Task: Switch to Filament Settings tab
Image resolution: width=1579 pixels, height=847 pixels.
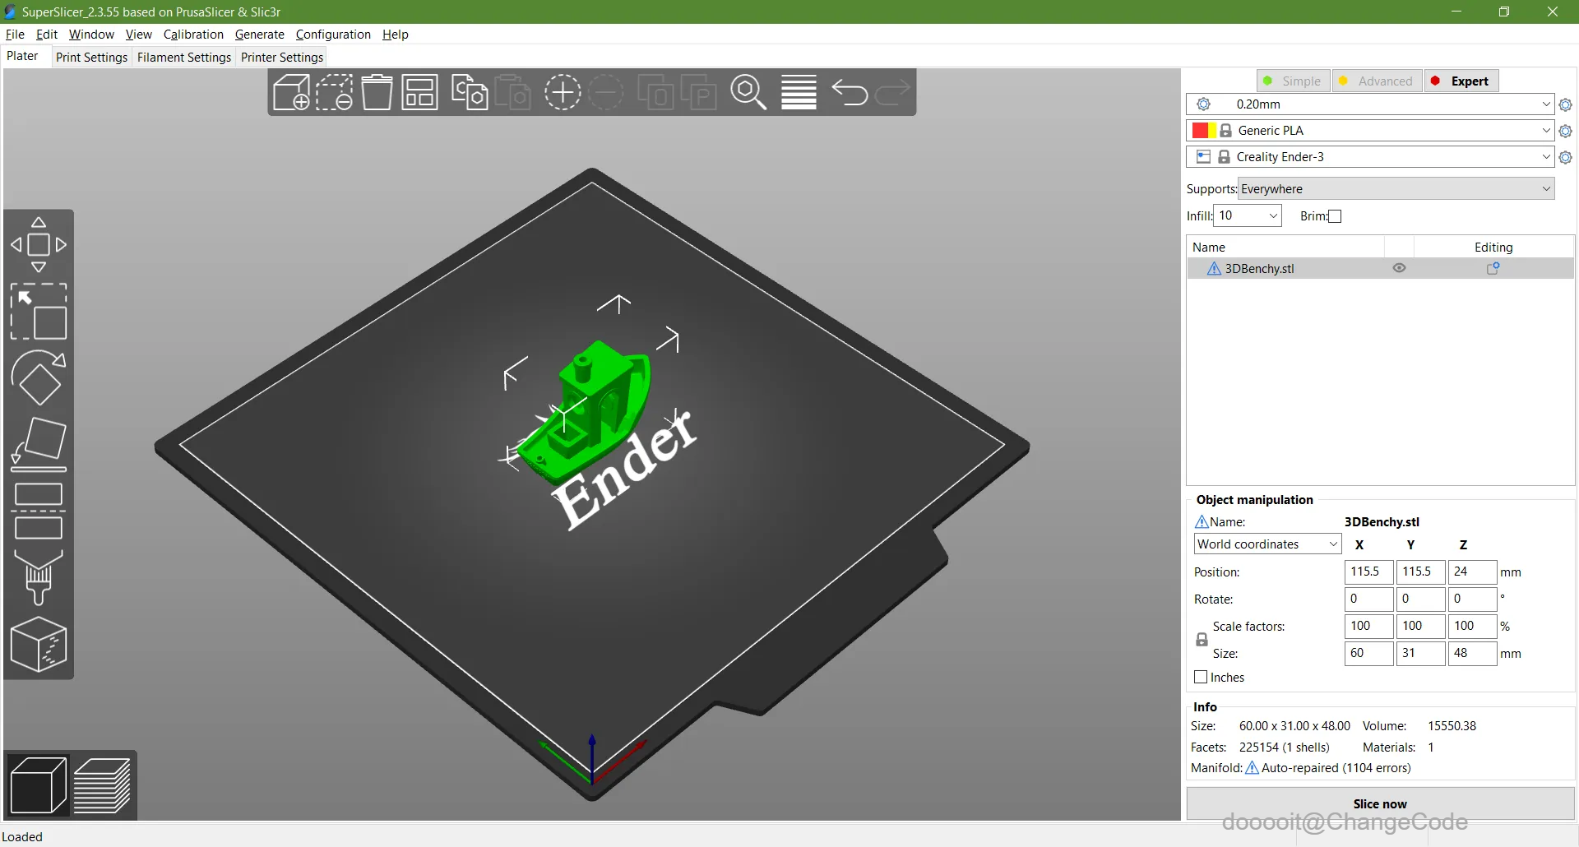Action: click(x=184, y=58)
